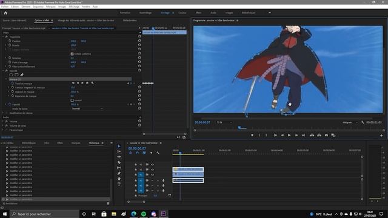Choose the free-draw pen mask under Opacité
Viewport: 388px width, 218px height.
(x=22, y=74)
